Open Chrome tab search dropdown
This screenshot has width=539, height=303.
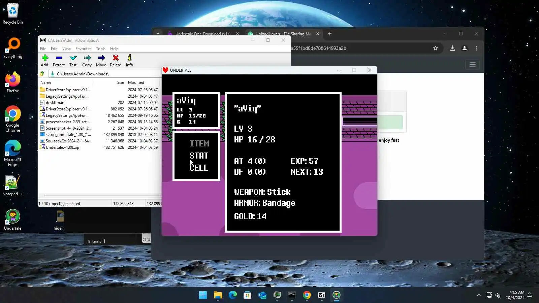pos(158,34)
